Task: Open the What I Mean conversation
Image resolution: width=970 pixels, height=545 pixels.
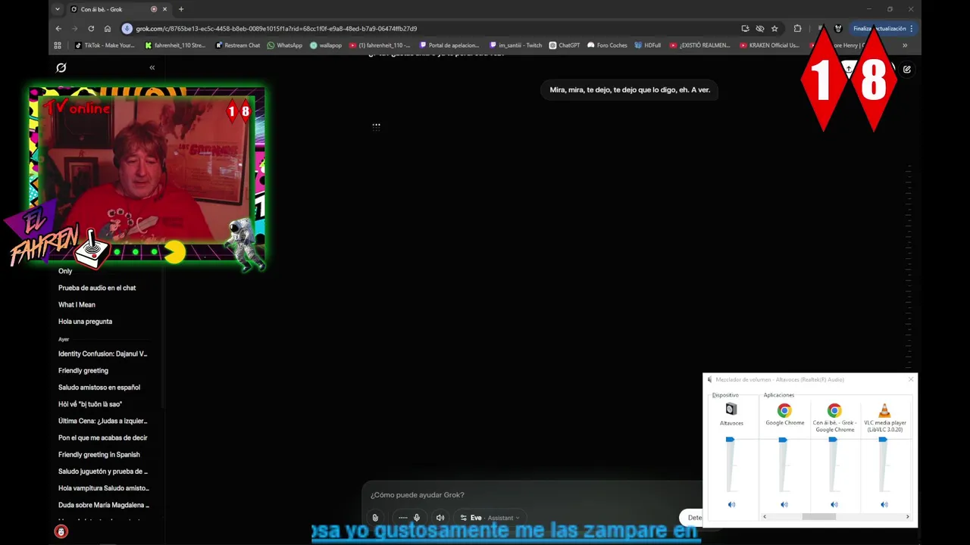Action: (77, 304)
